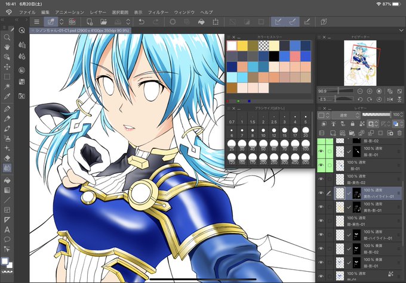The height and width of the screenshot is (283, 406).
Task: Open the ウィンドウ menu
Action: pos(184,12)
